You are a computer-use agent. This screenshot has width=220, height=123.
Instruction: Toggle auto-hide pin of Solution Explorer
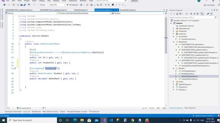(x=214, y=10)
